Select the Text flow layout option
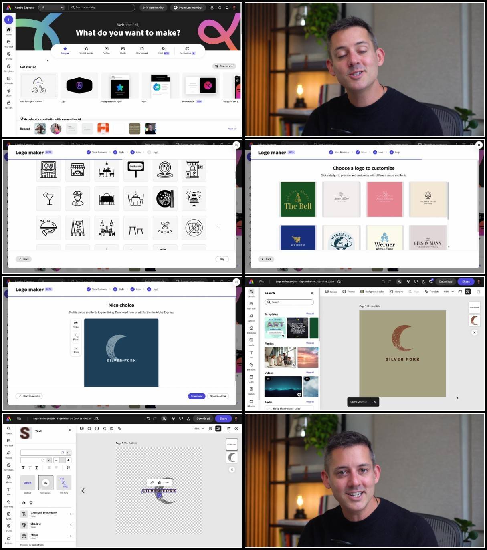 coord(64,483)
